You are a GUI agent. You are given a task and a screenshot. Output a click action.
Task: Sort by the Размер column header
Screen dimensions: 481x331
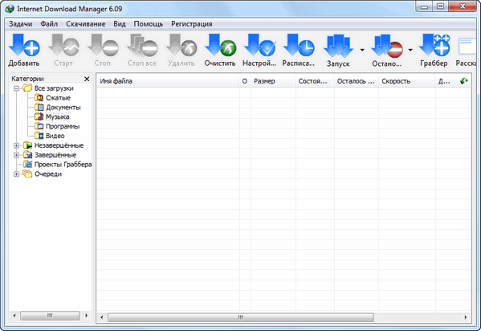point(273,81)
